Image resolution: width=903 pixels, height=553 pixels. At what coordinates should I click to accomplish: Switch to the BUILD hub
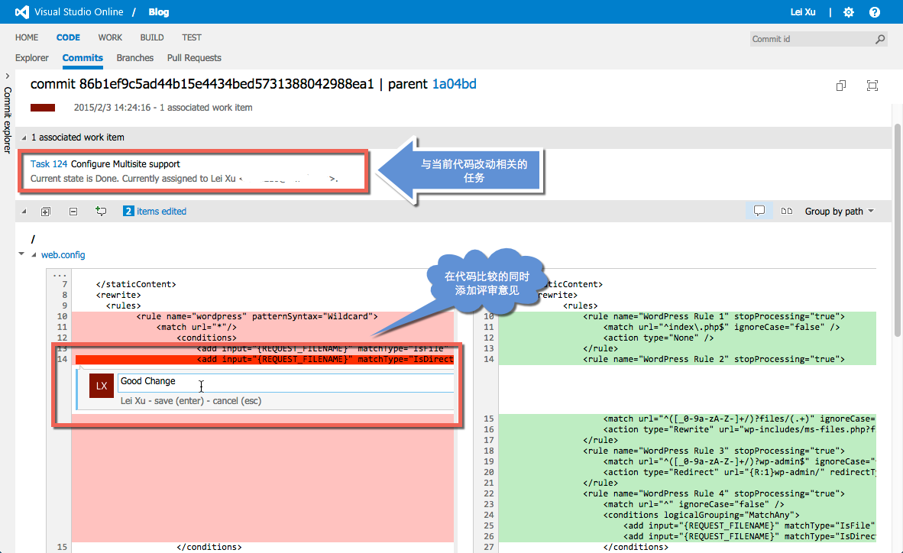pos(152,37)
